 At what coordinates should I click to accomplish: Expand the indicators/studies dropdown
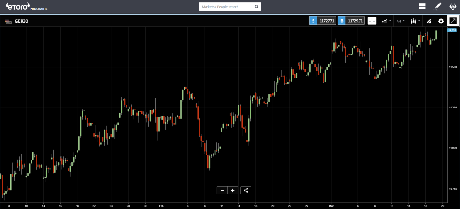coord(386,21)
